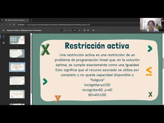Select the highlighted Restricción activa thumbnail
164x123 pixels.
point(17,67)
